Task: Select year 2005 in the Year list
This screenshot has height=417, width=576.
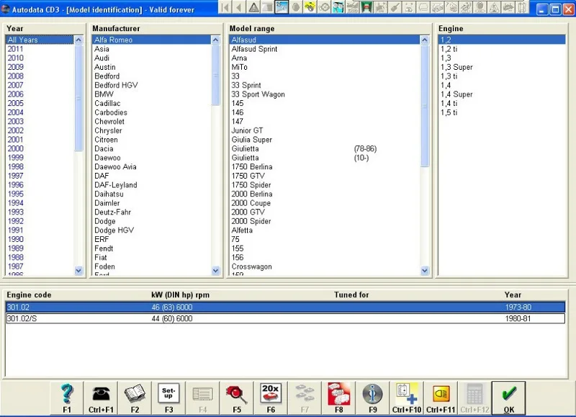Action: 15,103
